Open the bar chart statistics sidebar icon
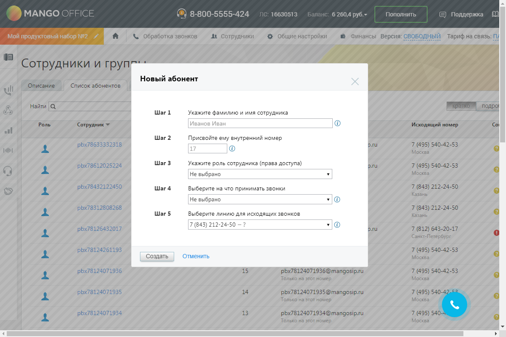 click(x=8, y=131)
